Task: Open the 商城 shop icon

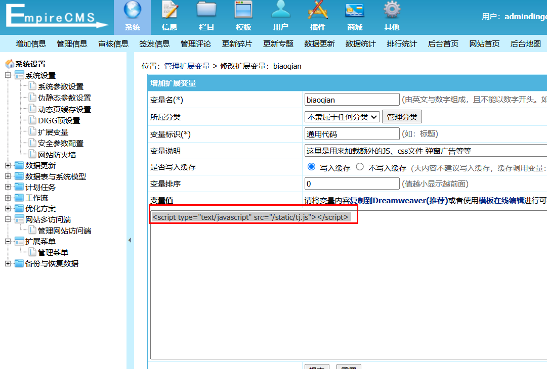Action: pyautogui.click(x=355, y=11)
